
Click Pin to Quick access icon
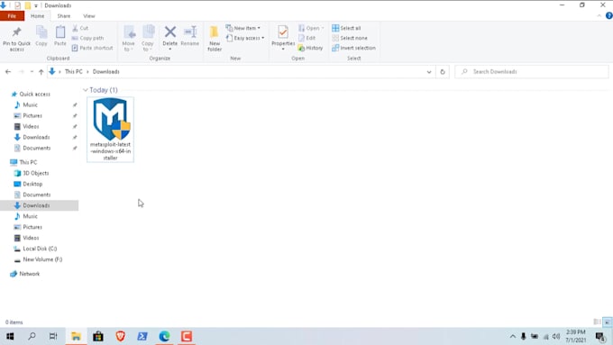pyautogui.click(x=16, y=32)
